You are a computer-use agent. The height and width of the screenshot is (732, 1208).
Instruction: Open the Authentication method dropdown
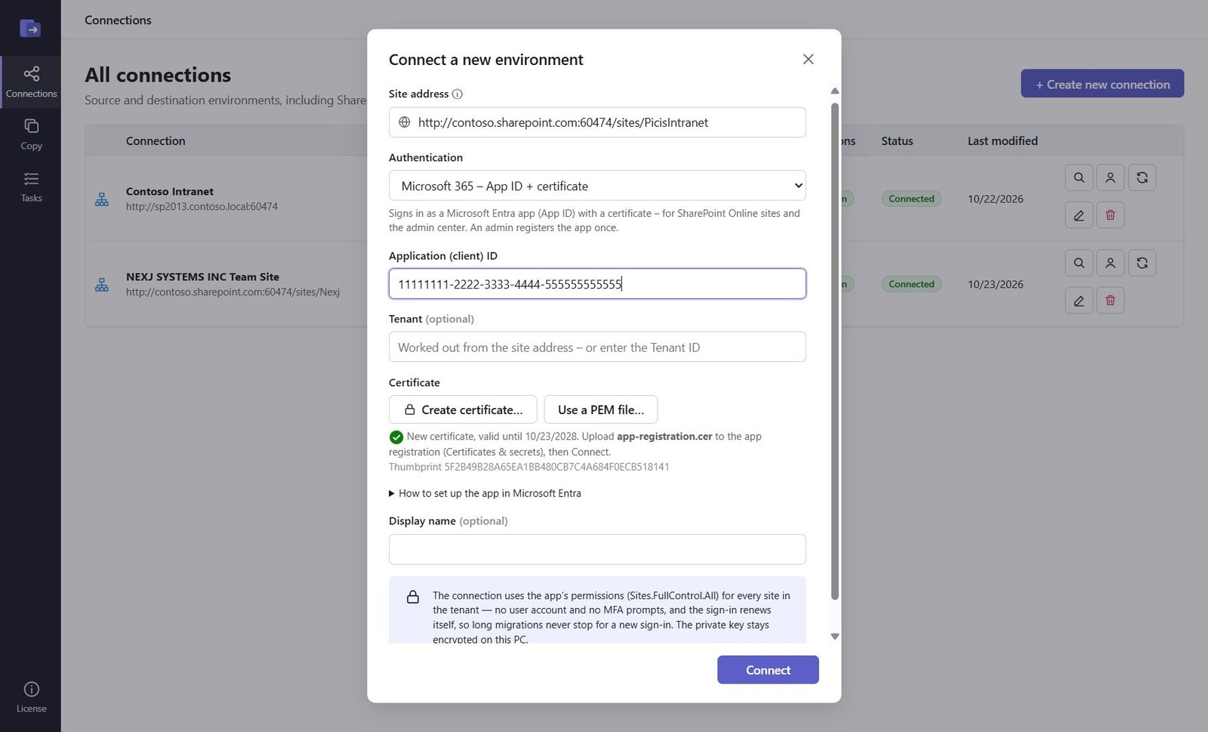597,186
